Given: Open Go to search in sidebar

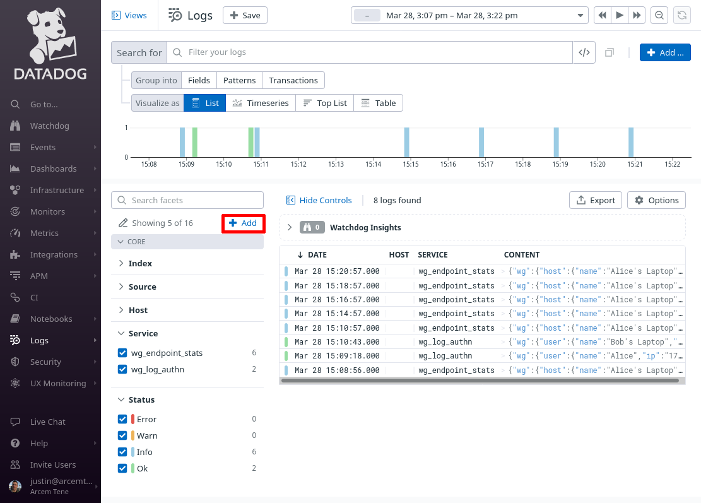Looking at the screenshot, I should pyautogui.click(x=44, y=104).
